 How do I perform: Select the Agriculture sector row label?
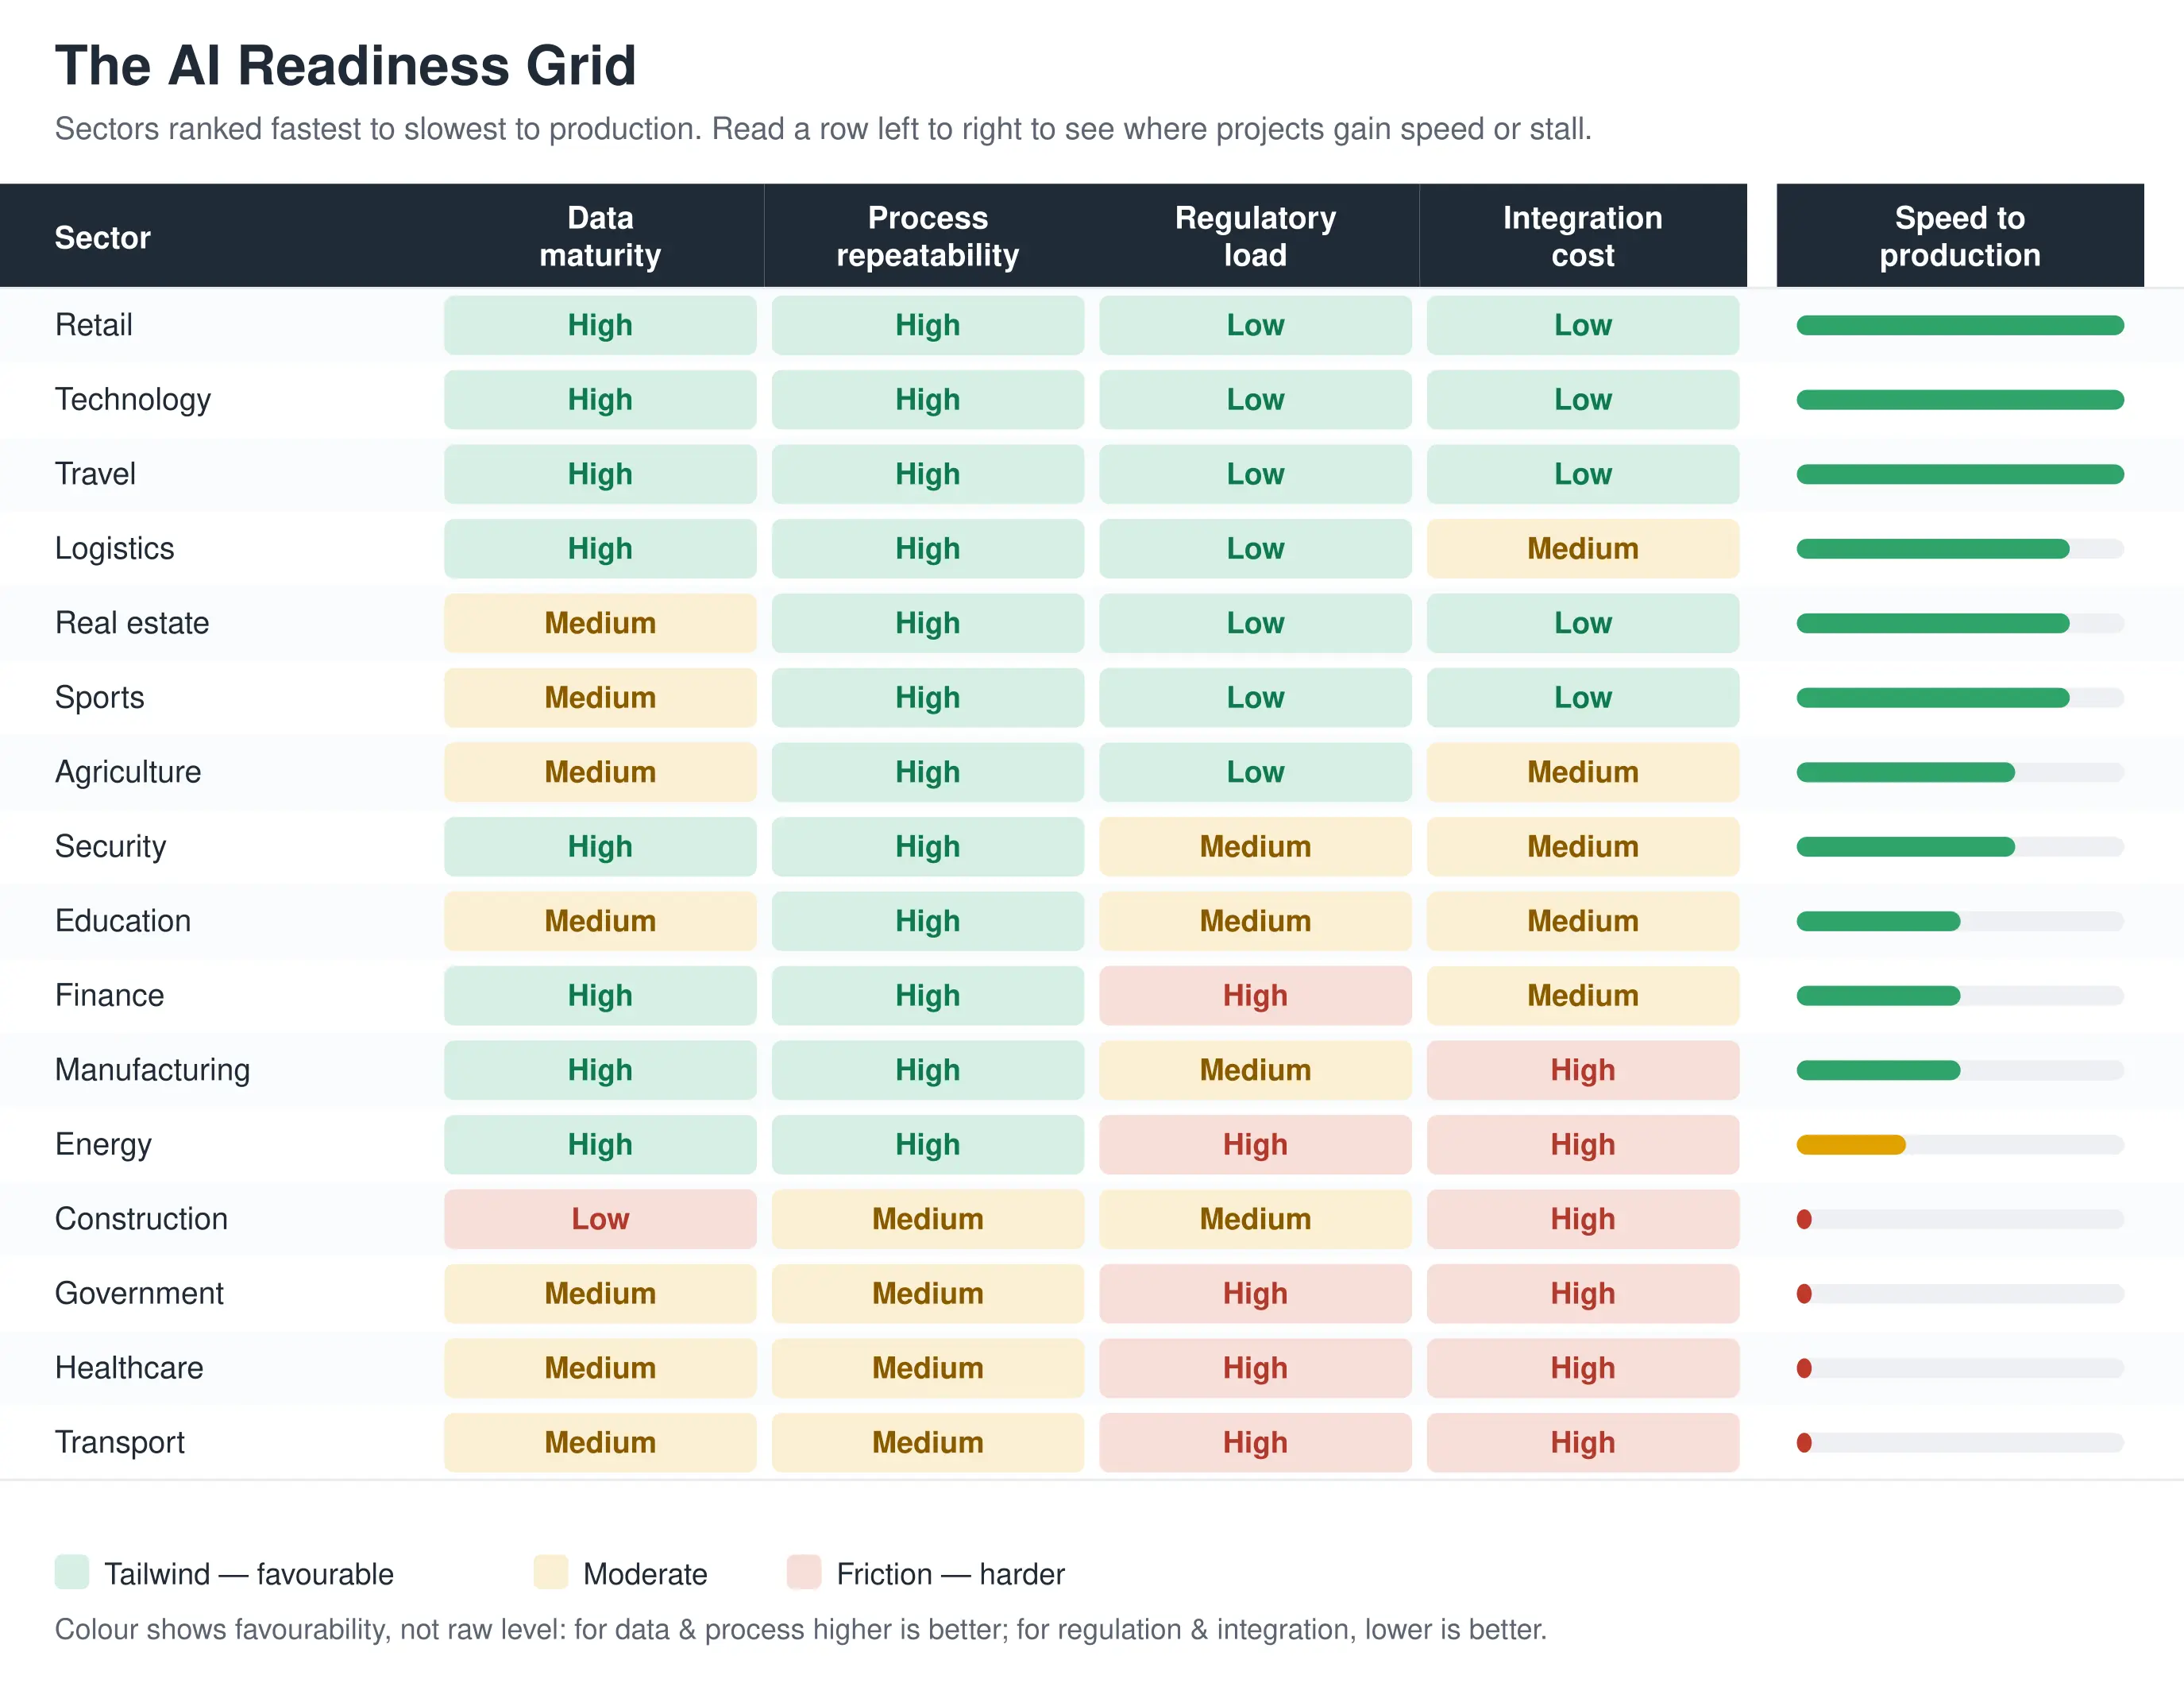(x=128, y=772)
